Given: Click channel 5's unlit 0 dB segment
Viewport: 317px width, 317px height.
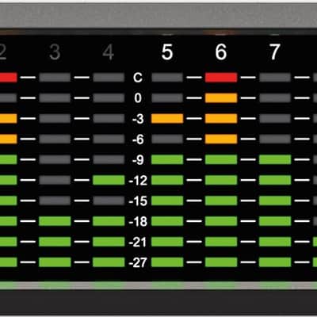Looking at the screenshot, I should (167, 98).
